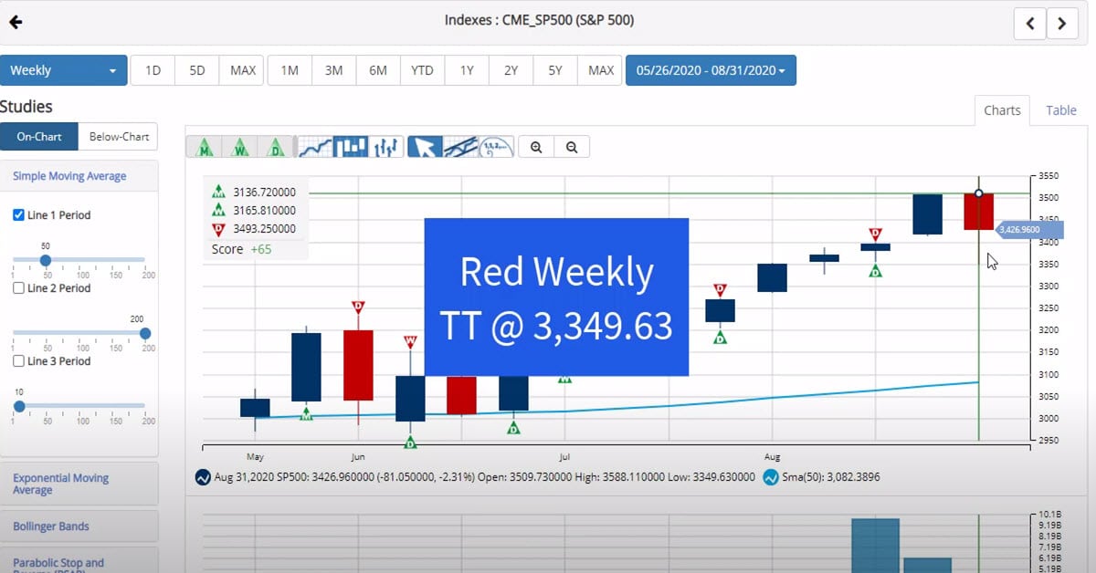Pick the trend line drawing tool
The image size is (1096, 573).
460,147
